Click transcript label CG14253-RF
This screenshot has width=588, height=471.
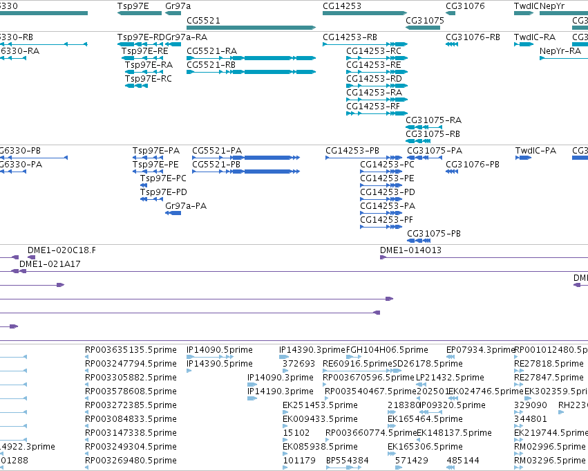373,107
